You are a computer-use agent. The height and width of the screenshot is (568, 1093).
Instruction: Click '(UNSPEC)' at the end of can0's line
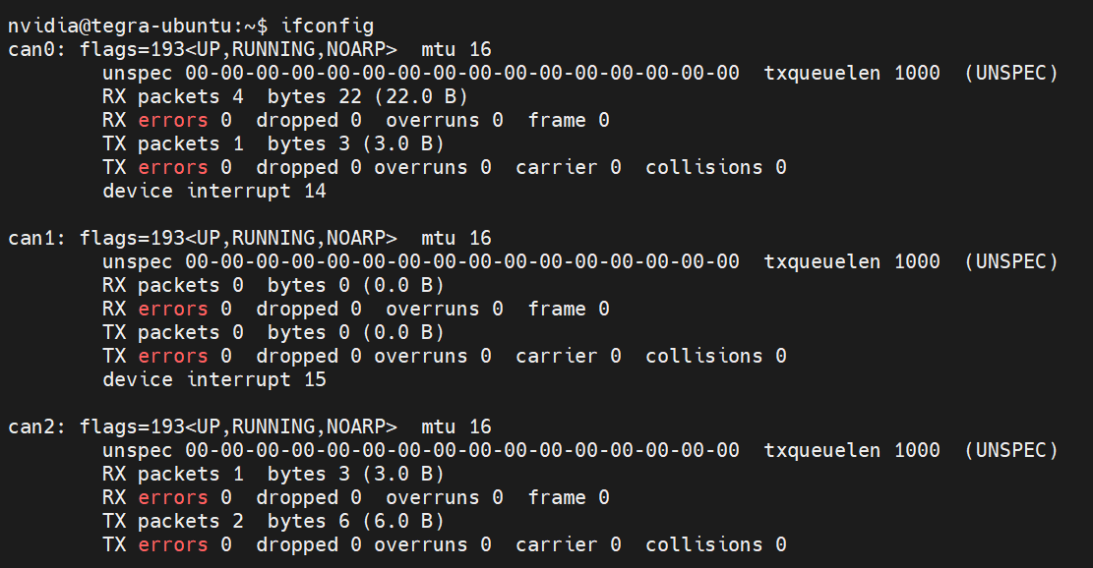pos(1010,73)
